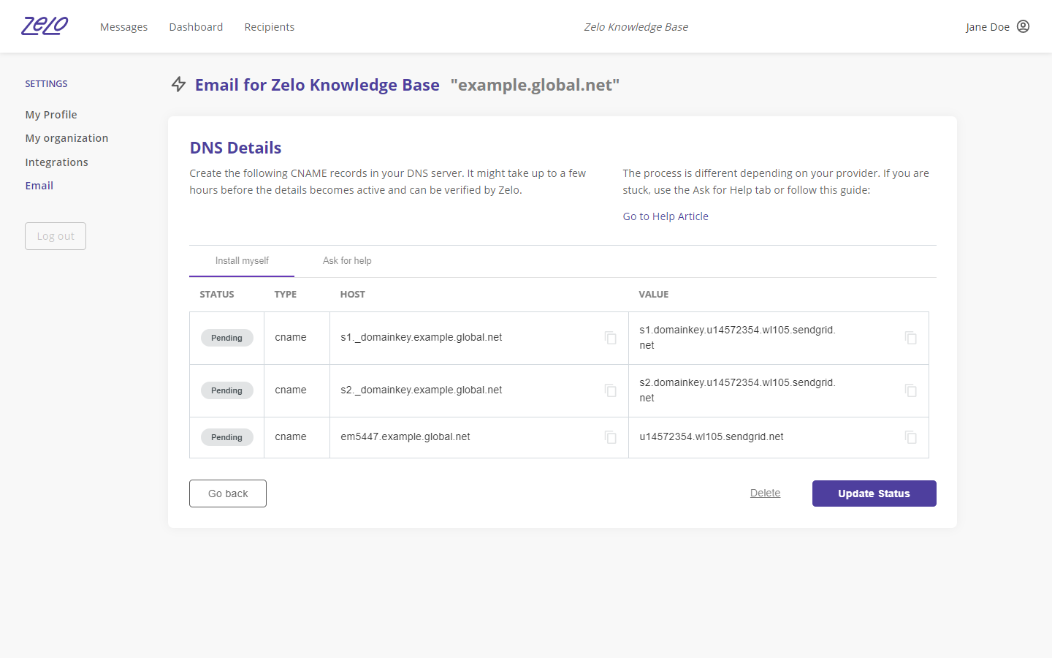Click the lightning bolt icon beside Email heading
This screenshot has height=658, width=1052.
pyautogui.click(x=178, y=84)
